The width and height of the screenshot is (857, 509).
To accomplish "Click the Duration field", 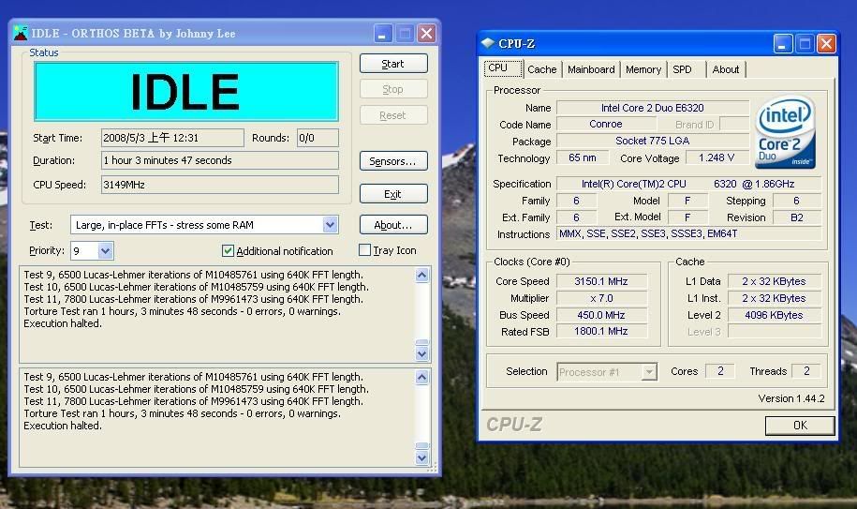I will [x=220, y=160].
